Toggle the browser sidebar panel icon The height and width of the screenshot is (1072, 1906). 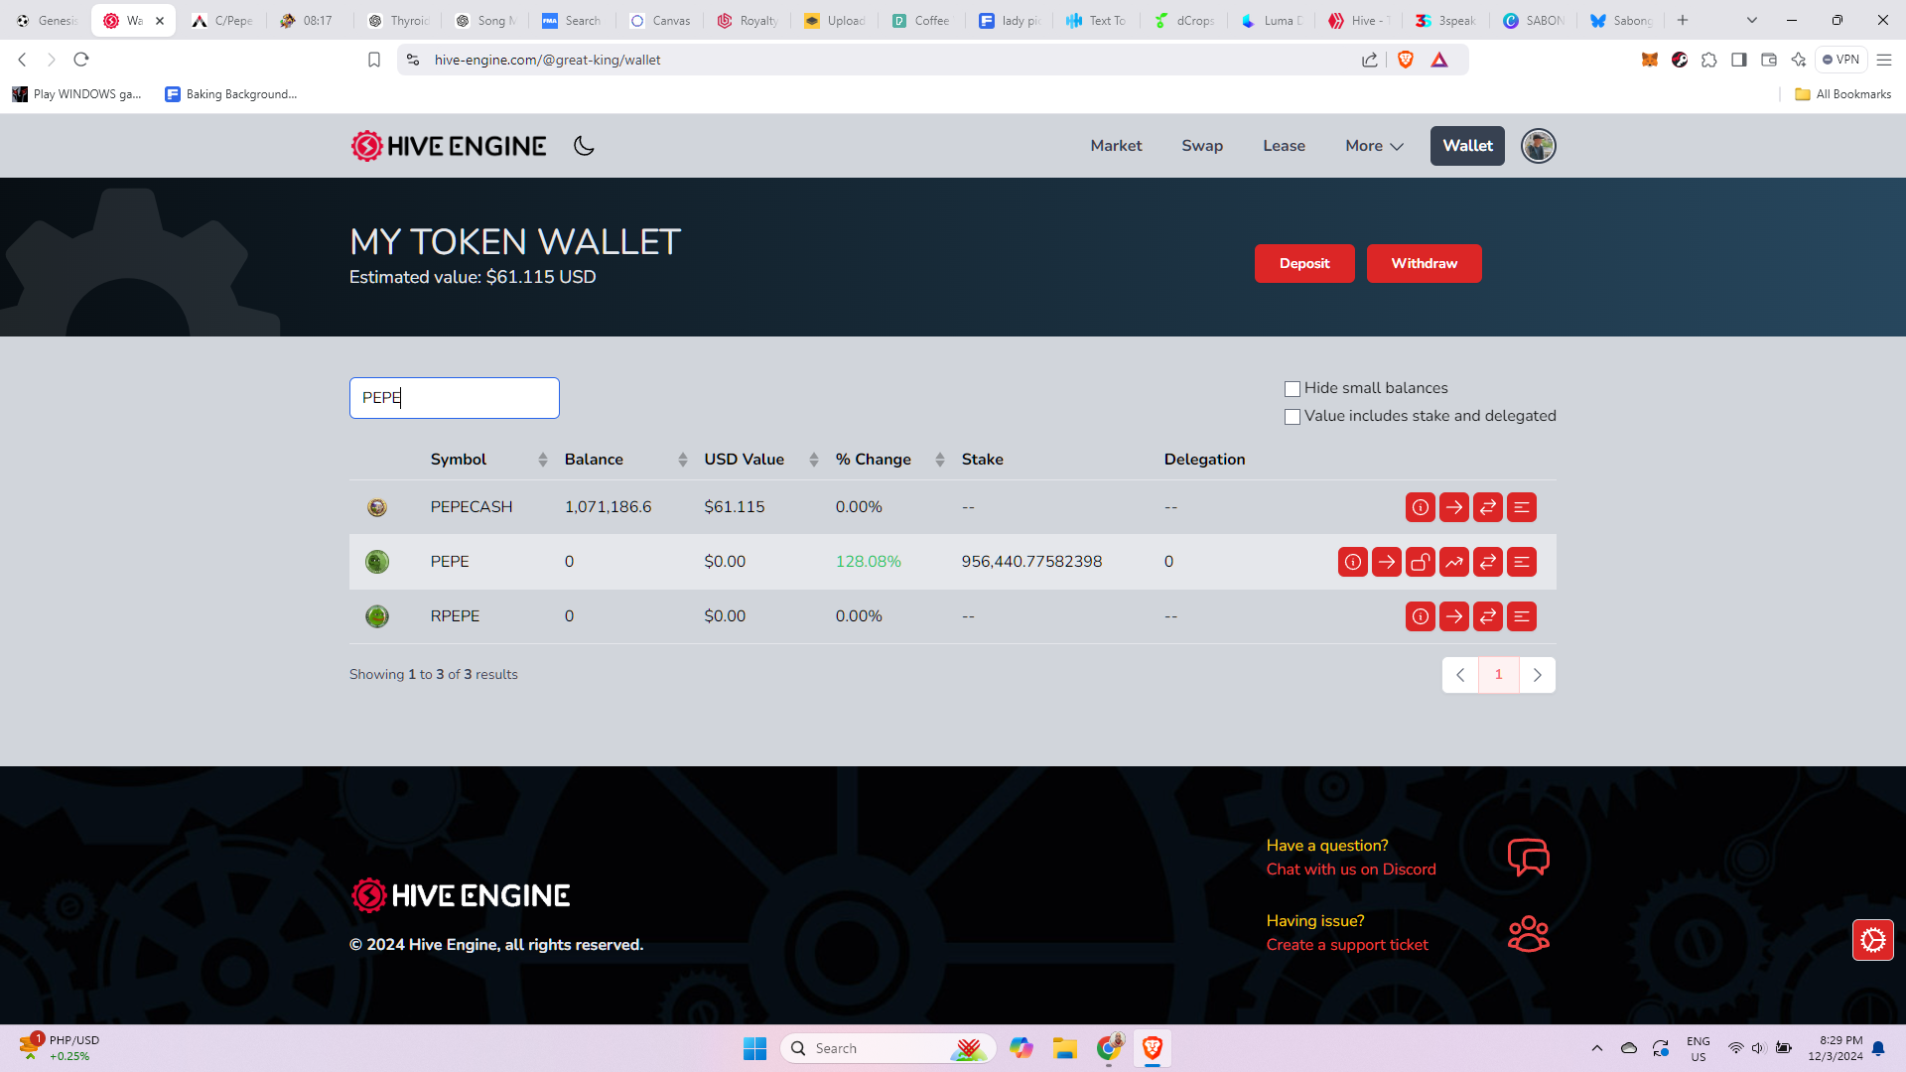[1739, 60]
